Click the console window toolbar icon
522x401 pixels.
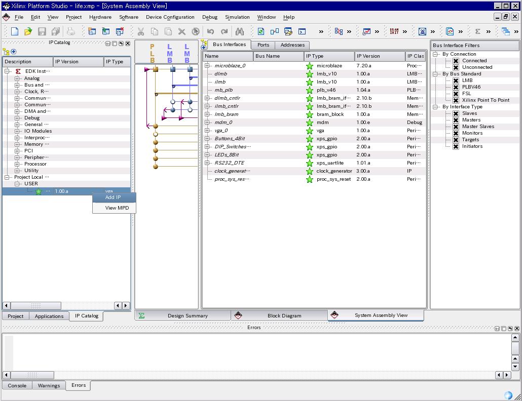(302, 31)
